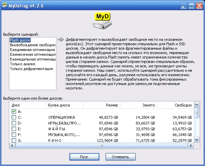205x166 pixels.
Task: Select the 'Ежемесячная оптимизация' scenario
Action: [33, 54]
